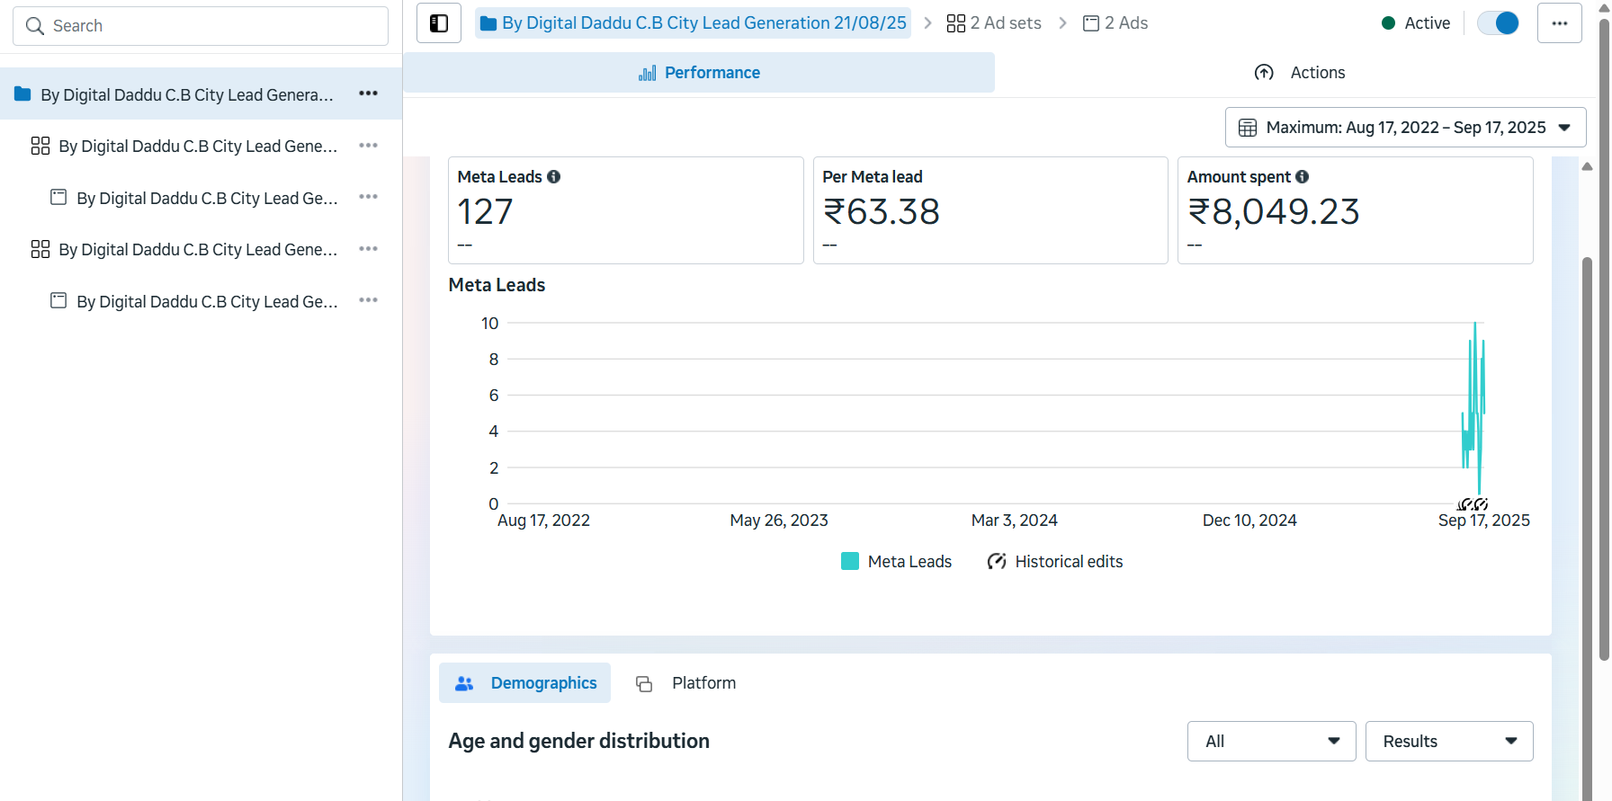Viewport: 1612px width, 801px height.
Task: Open the three-dot menu at top right
Action: pos(1559,23)
